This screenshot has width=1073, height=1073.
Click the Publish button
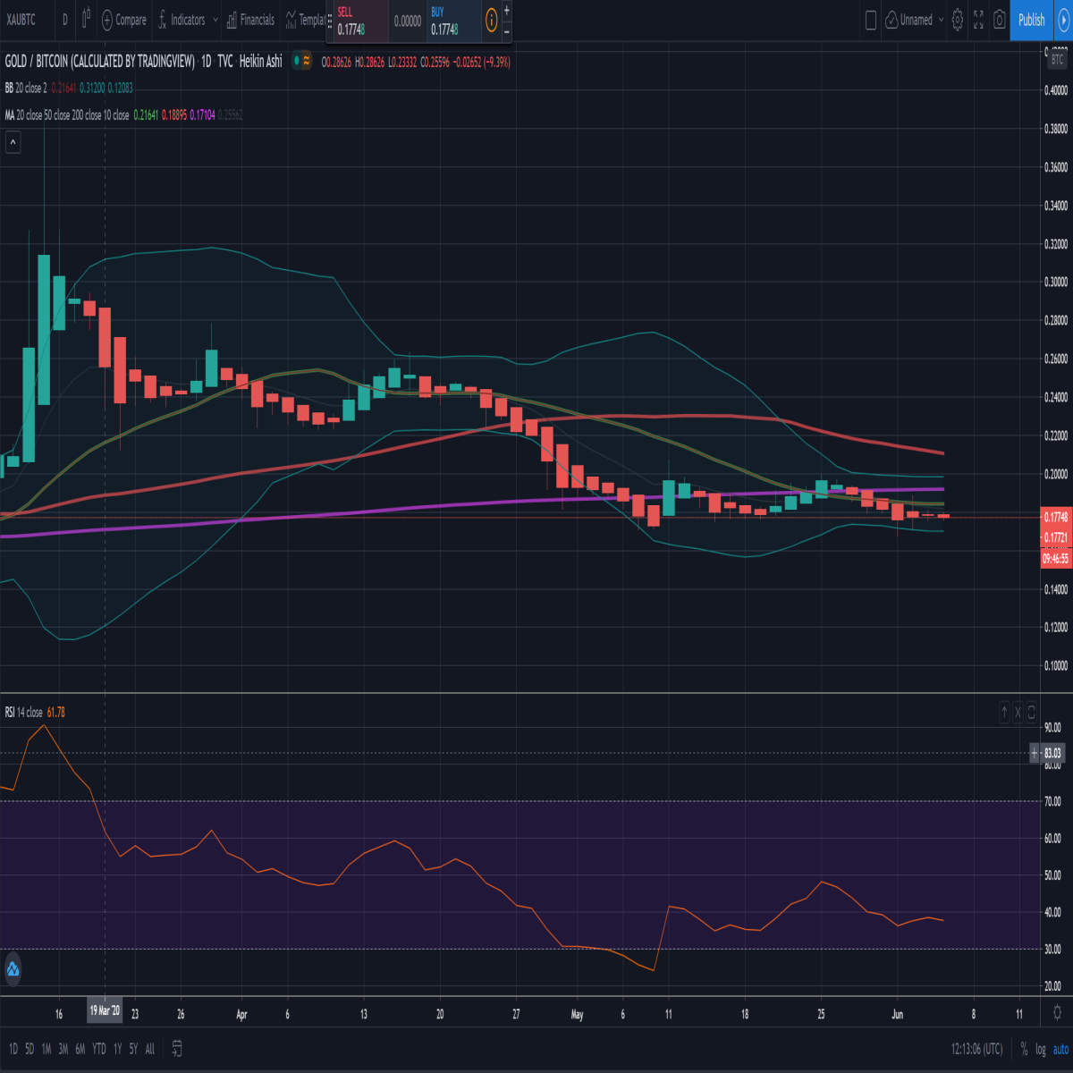(1031, 20)
